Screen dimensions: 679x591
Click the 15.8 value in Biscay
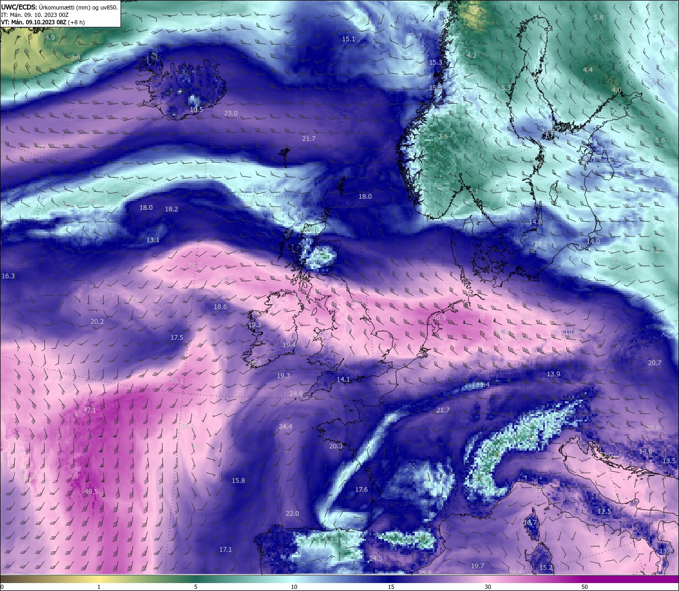[239, 481]
